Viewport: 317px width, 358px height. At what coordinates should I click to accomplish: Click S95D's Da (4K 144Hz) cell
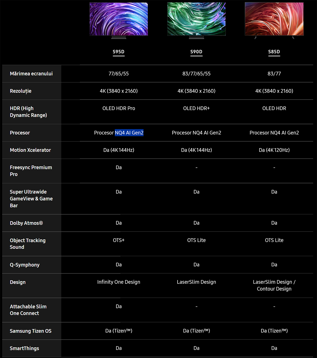click(119, 150)
